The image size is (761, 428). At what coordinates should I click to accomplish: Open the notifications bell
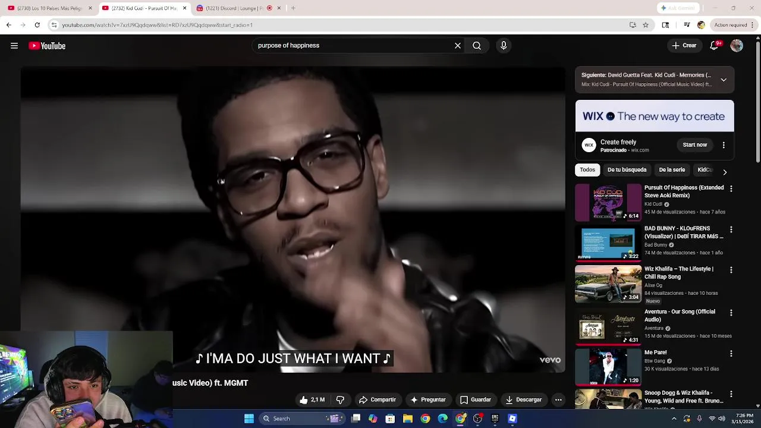click(715, 46)
